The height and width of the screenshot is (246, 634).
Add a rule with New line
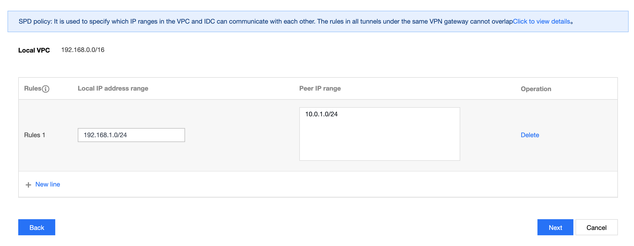(48, 184)
